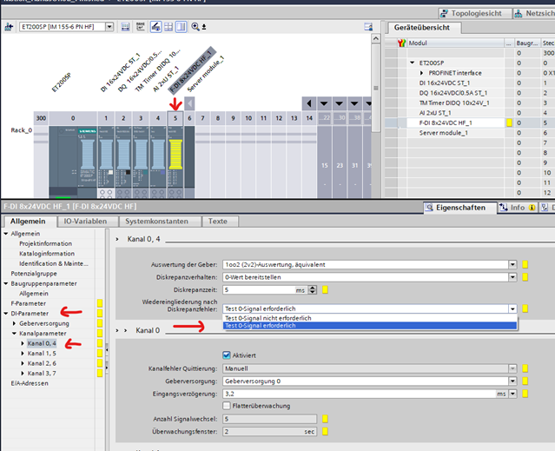The width and height of the screenshot is (555, 451).
Task: Click the yellow marker beside Diskrepanzzeit field
Action: click(x=325, y=290)
